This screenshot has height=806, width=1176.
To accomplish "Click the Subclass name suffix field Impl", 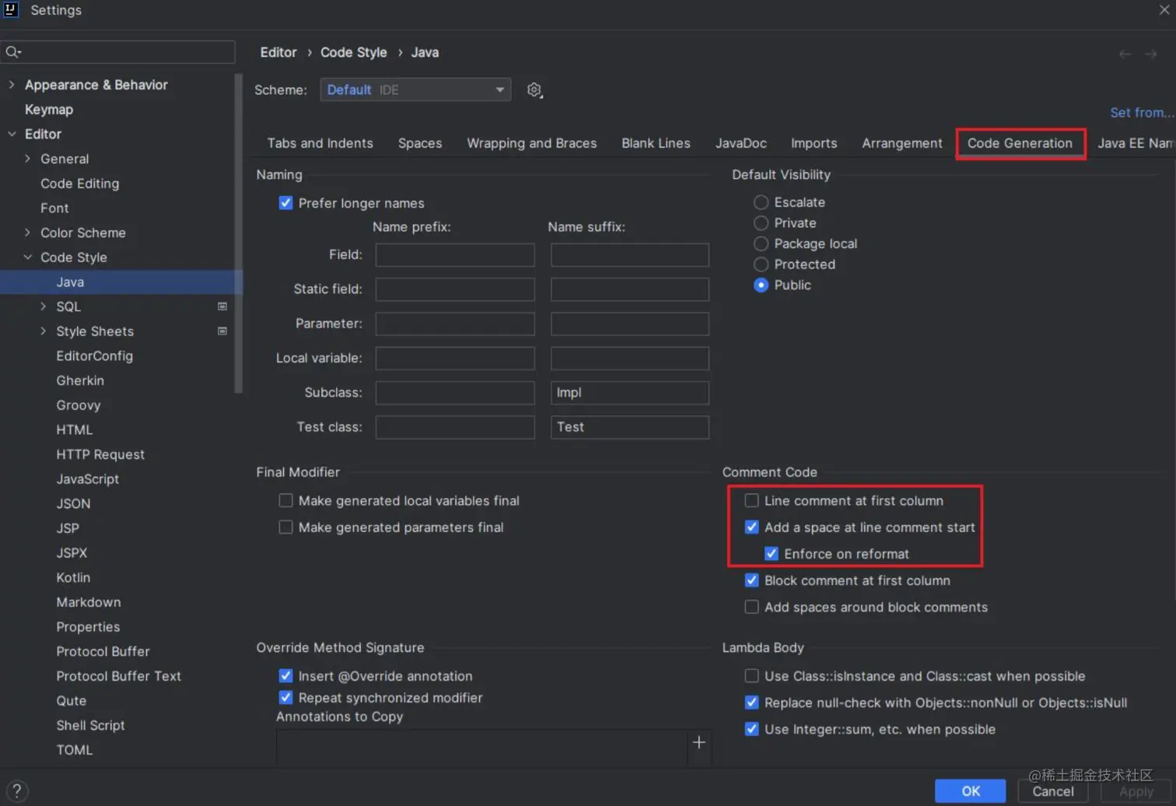I will (630, 393).
